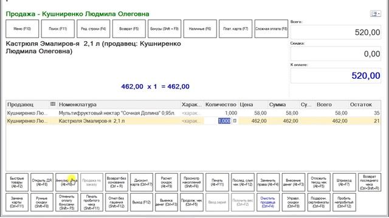Select the Кастрюля Эмалиров-я 2,1 л row name
The height and width of the screenshot is (218, 389).
92,121
